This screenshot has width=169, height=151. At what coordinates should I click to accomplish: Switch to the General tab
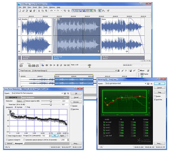click(9, 143)
